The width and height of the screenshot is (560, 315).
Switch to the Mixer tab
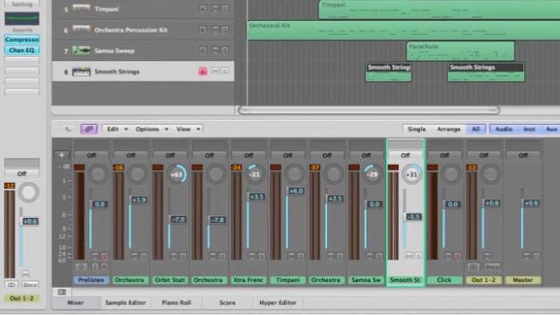pyautogui.click(x=76, y=303)
